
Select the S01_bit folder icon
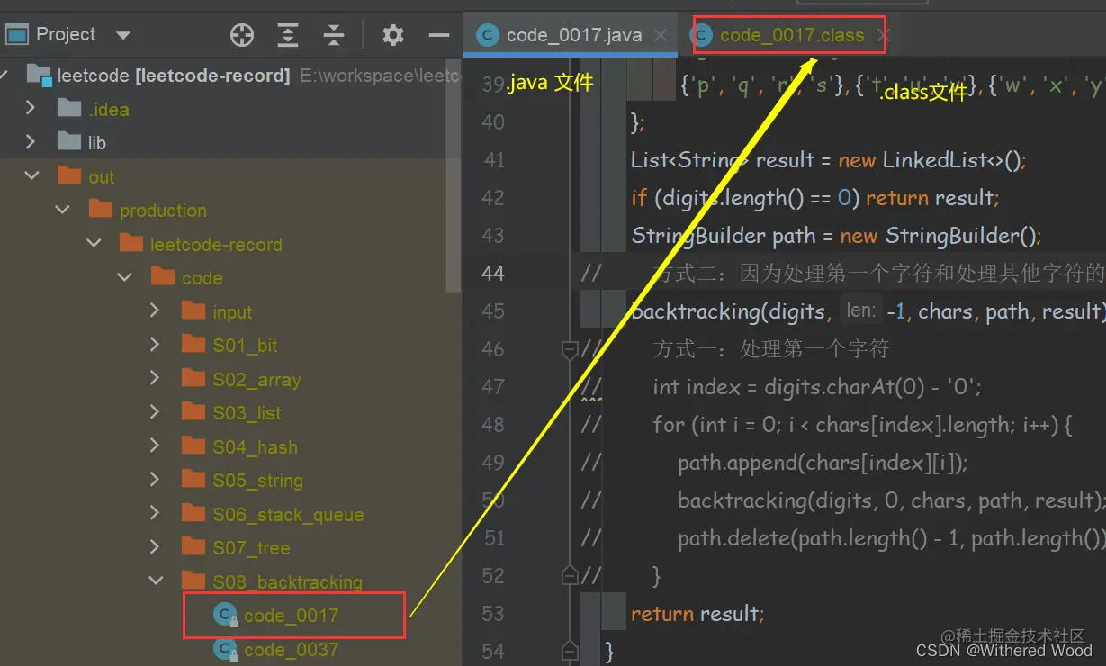point(193,345)
